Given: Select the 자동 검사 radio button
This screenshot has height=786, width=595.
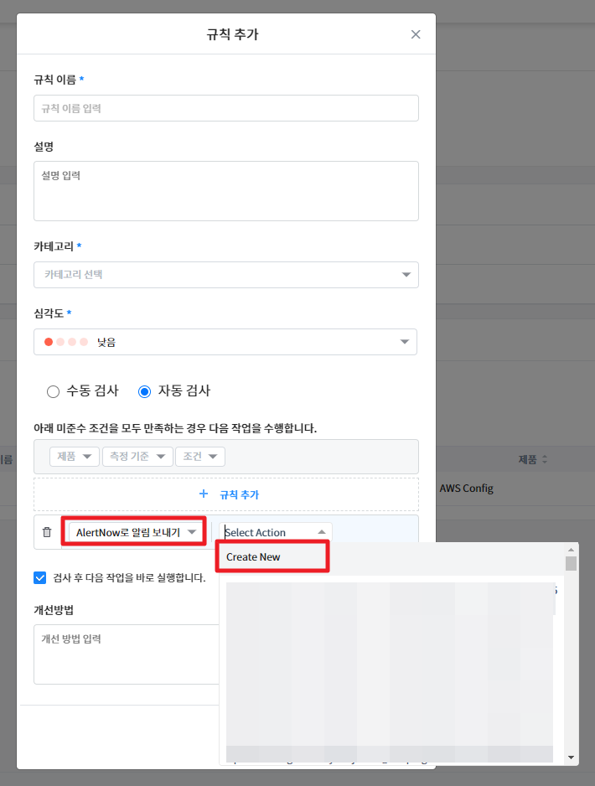Looking at the screenshot, I should tap(145, 391).
